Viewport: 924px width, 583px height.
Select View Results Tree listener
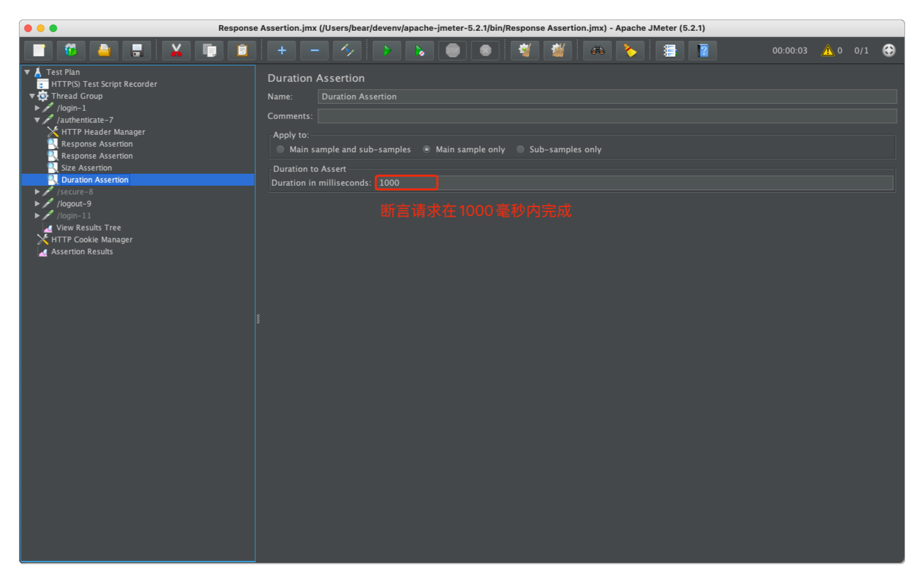tap(88, 227)
